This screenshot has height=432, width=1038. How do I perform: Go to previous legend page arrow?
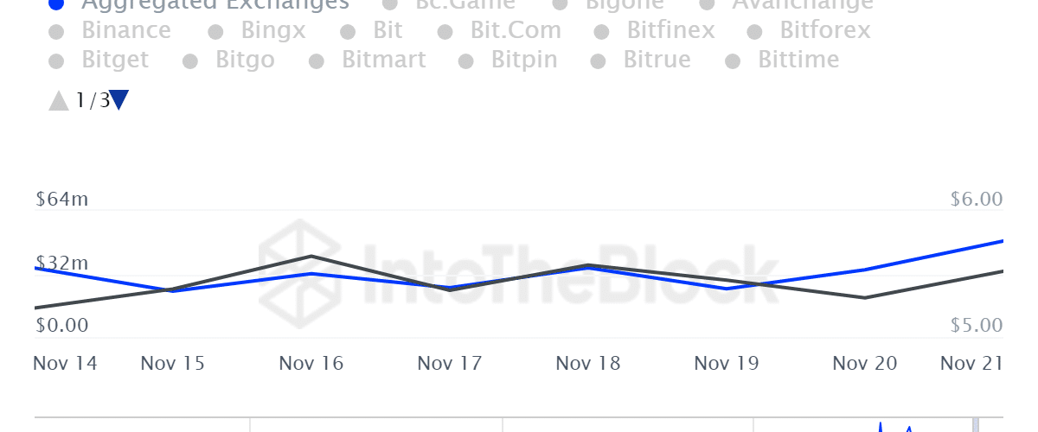(x=59, y=101)
